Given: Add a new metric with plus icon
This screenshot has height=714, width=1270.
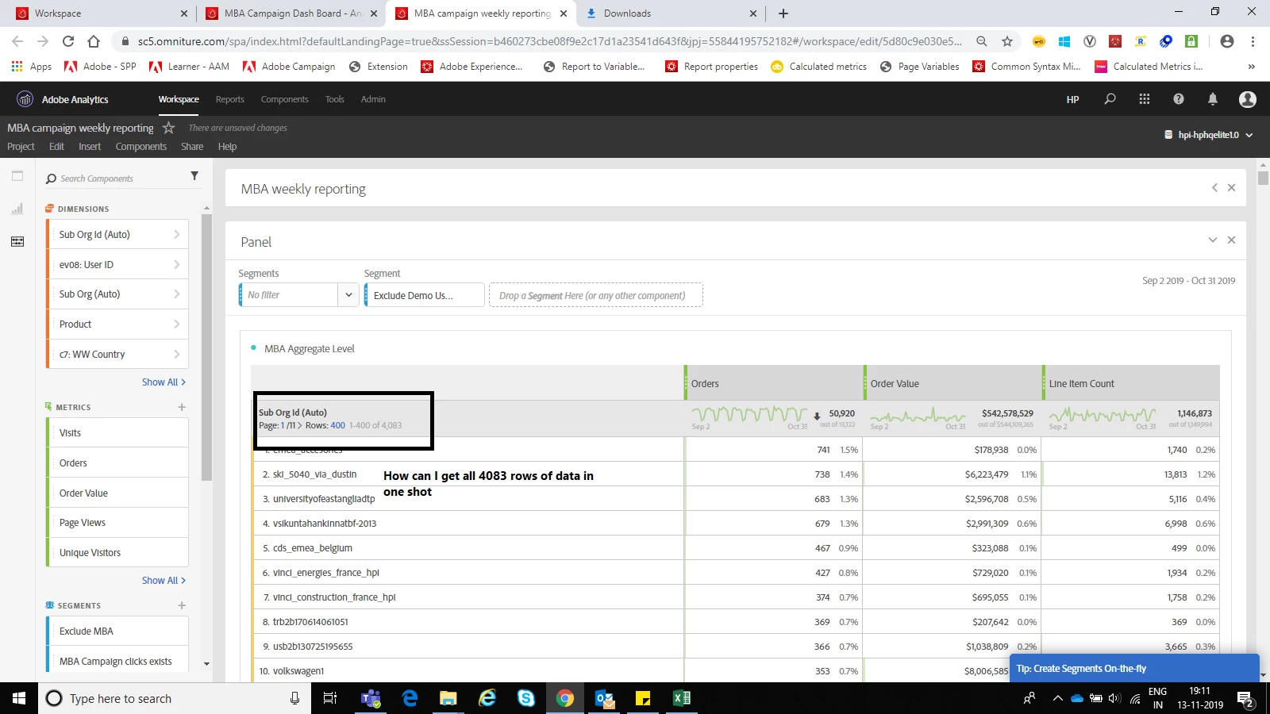Looking at the screenshot, I should coord(182,407).
